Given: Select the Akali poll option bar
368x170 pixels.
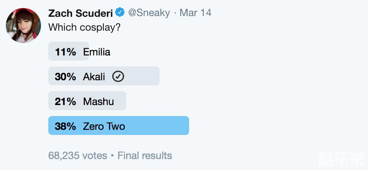Looking at the screenshot, I should tap(104, 76).
